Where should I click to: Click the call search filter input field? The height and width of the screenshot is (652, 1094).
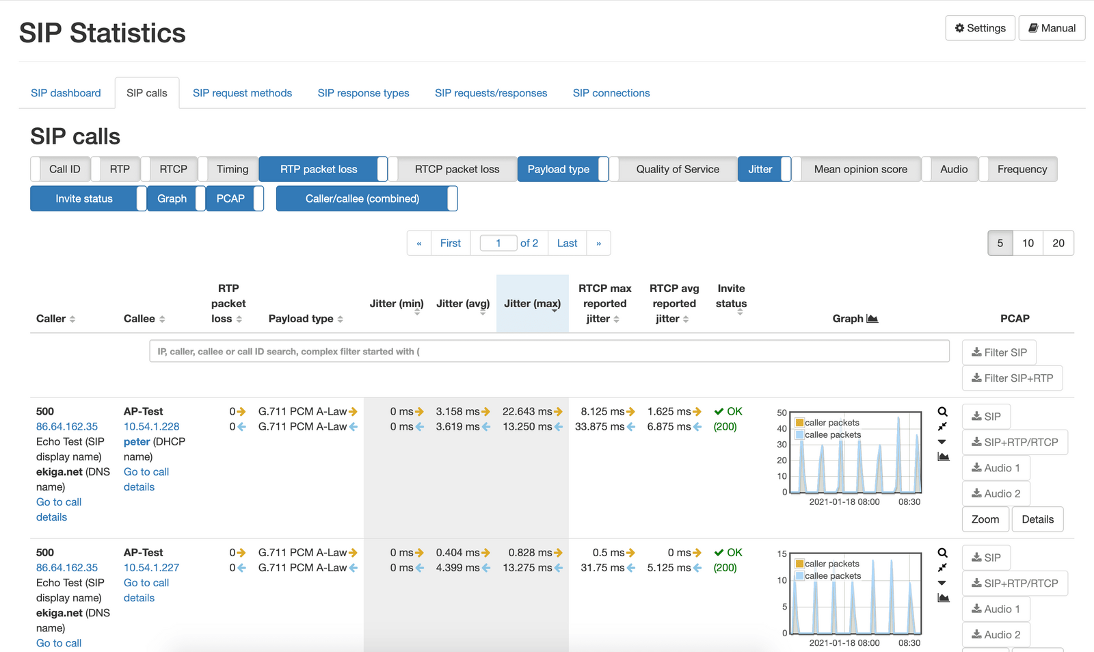click(x=549, y=352)
